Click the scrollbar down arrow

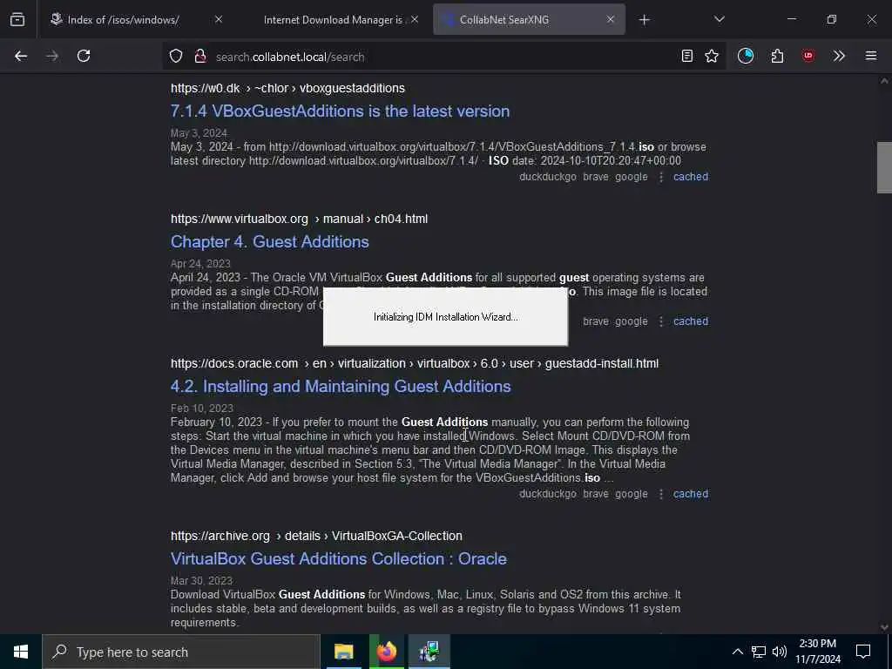(x=884, y=627)
